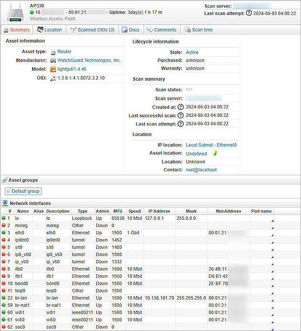Click the green online status dot near the IP

coord(32,12)
